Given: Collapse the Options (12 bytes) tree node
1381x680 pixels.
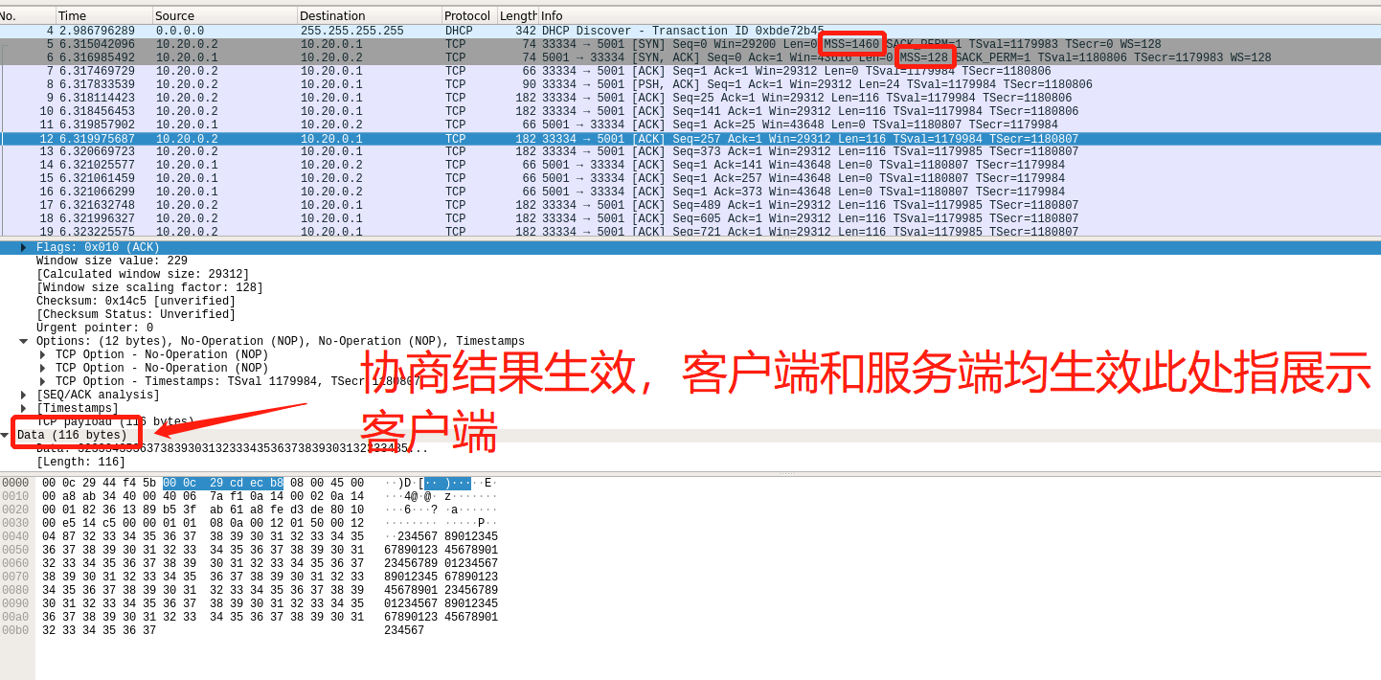Looking at the screenshot, I should (24, 341).
